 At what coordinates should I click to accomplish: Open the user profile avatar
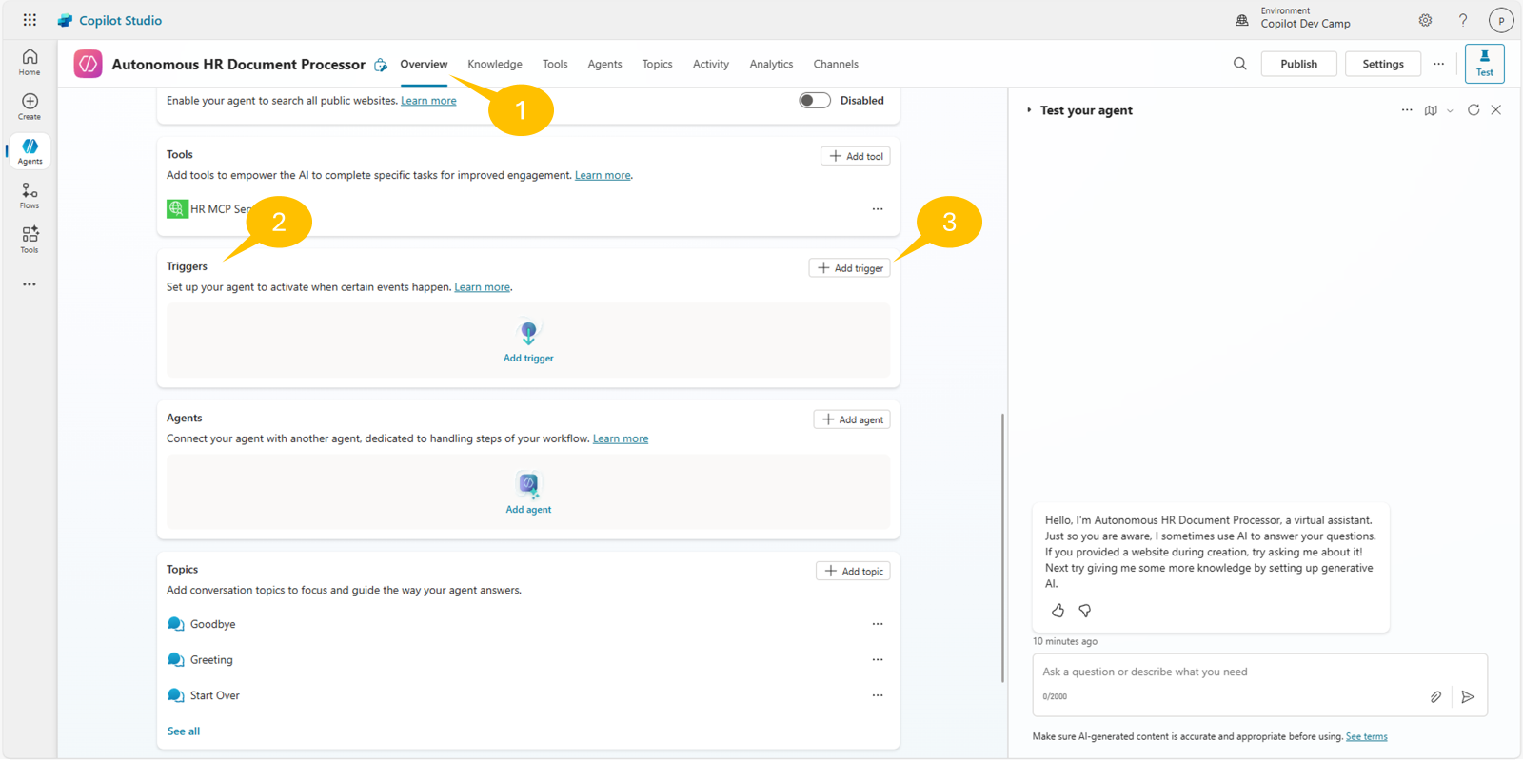click(x=1501, y=20)
